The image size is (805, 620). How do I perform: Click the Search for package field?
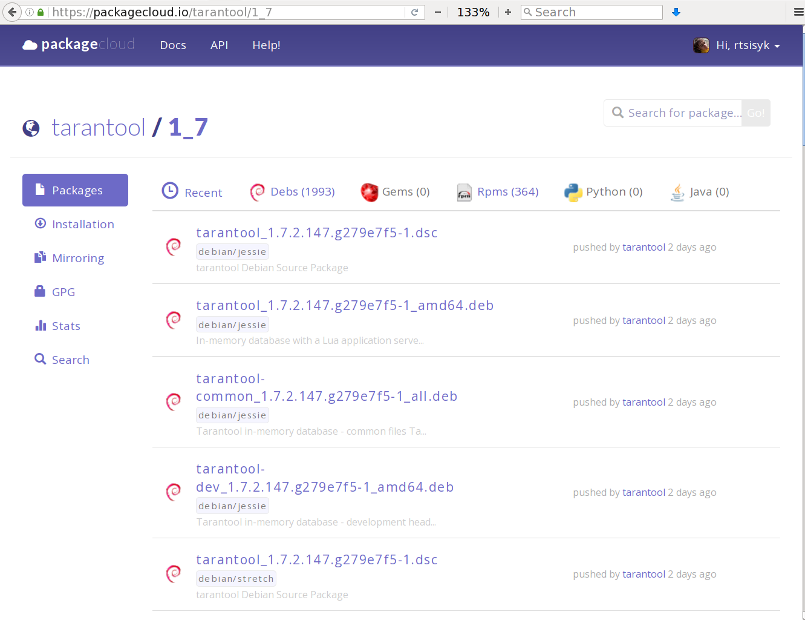(x=673, y=113)
